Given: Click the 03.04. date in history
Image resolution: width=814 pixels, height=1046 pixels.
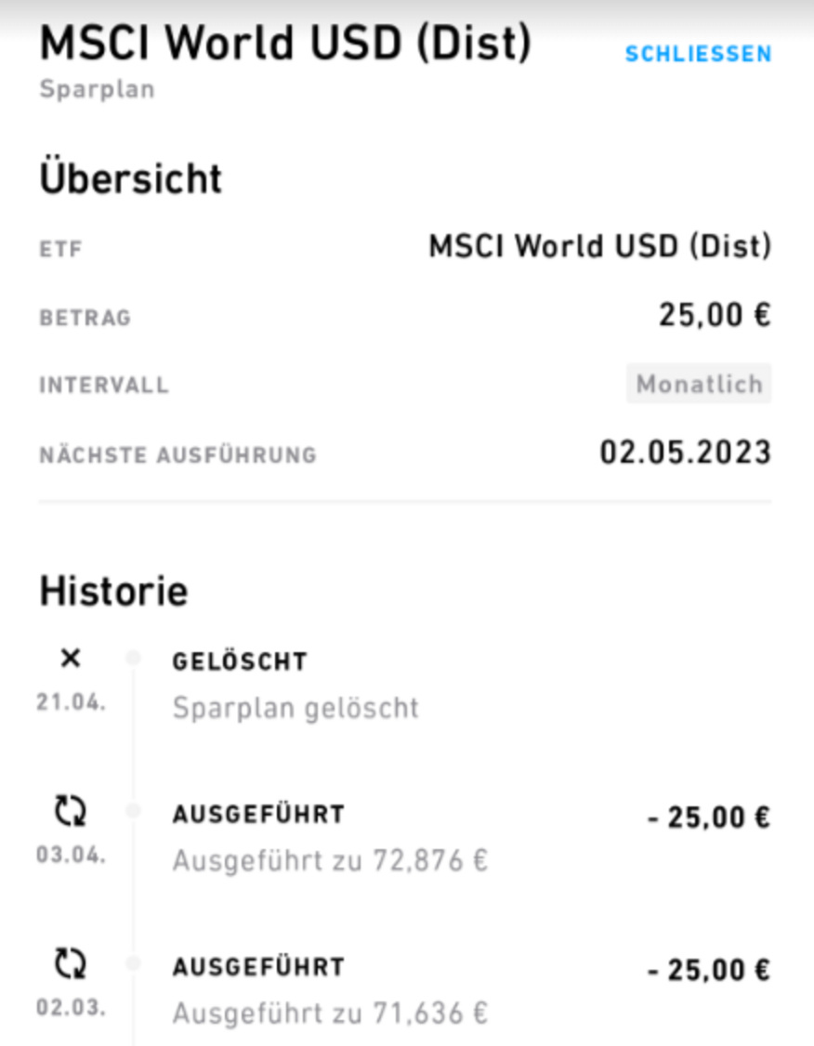Looking at the screenshot, I should tap(71, 855).
